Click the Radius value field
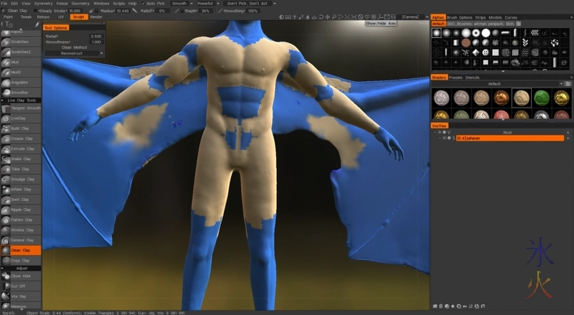The height and width of the screenshot is (315, 574). pyautogui.click(x=123, y=11)
